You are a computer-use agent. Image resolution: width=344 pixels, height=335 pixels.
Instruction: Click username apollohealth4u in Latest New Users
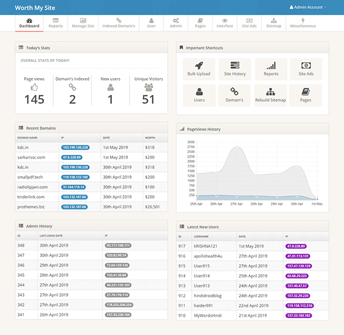coord(208,256)
